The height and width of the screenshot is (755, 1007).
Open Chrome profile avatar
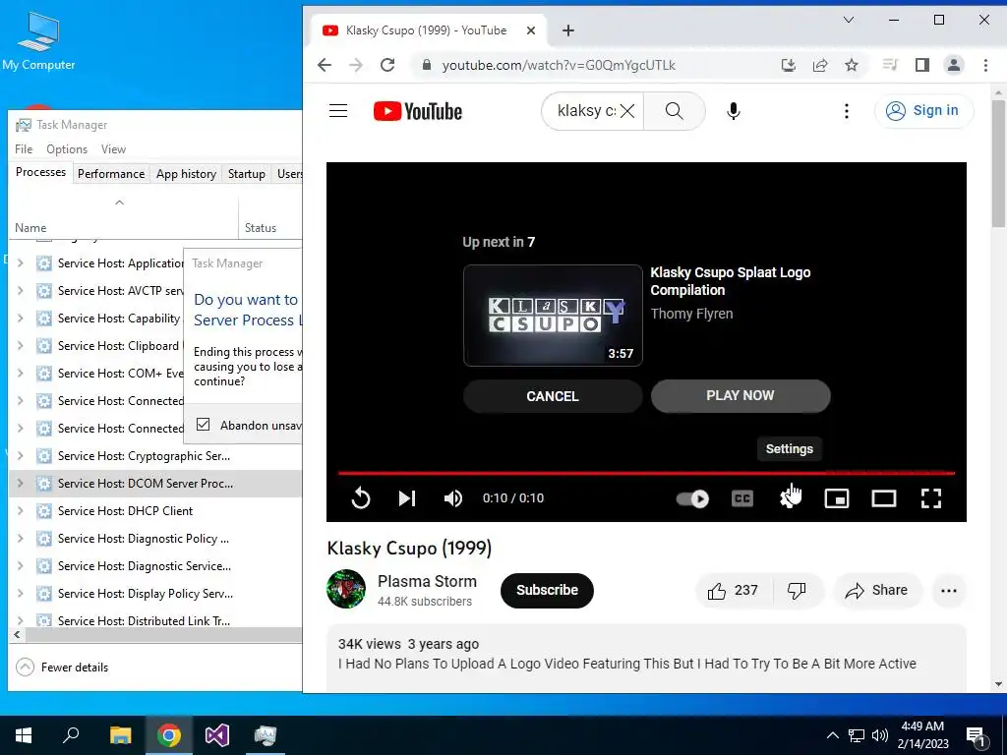(954, 65)
